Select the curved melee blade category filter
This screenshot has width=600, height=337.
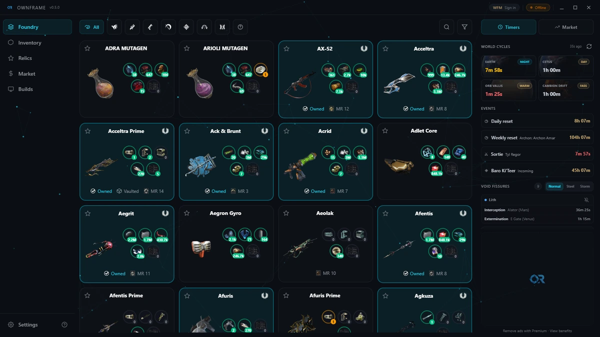point(168,27)
